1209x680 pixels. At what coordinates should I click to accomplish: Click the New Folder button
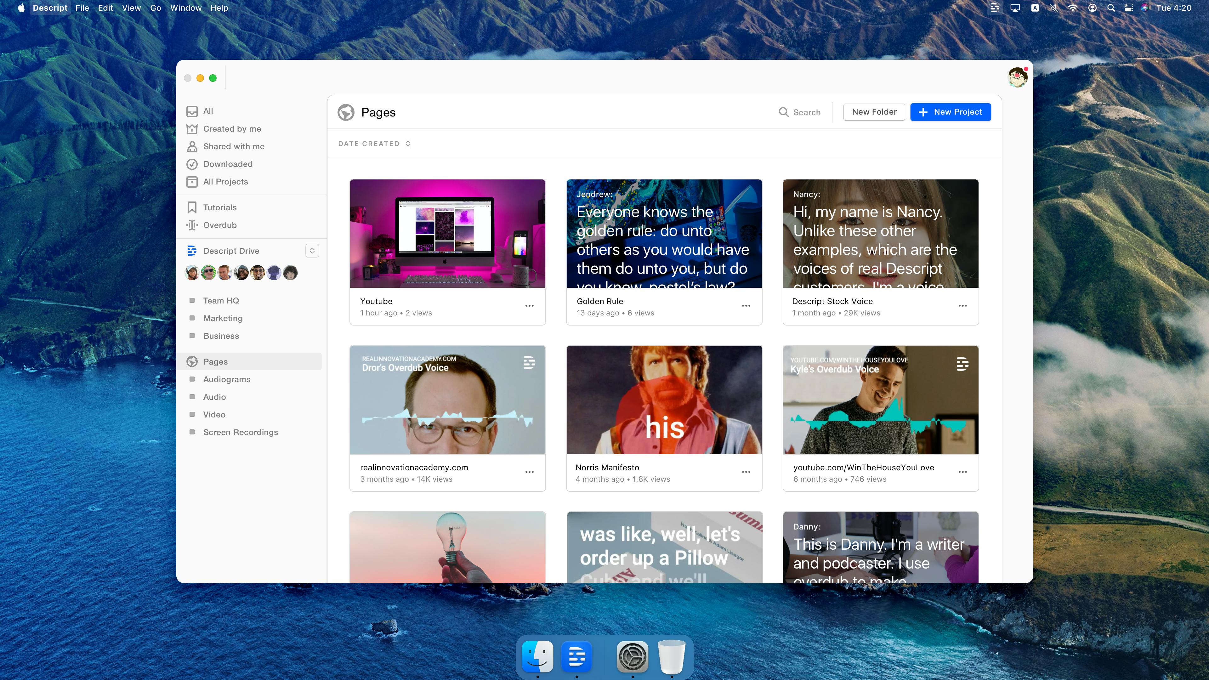pos(874,112)
